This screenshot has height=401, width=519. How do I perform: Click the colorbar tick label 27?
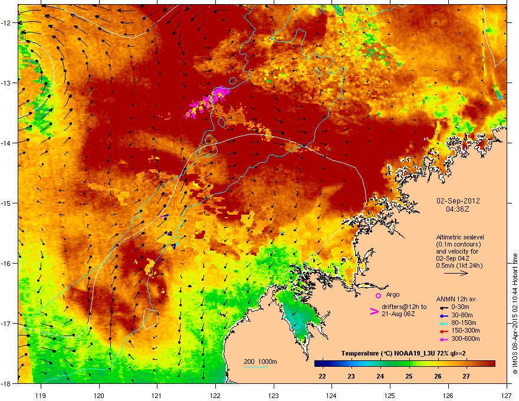467,376
